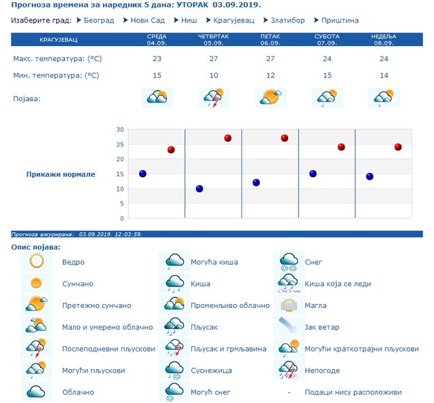The image size is (434, 403).
Task: Click Thursday thunderstorm shower forecast icon
Action: coord(214,98)
